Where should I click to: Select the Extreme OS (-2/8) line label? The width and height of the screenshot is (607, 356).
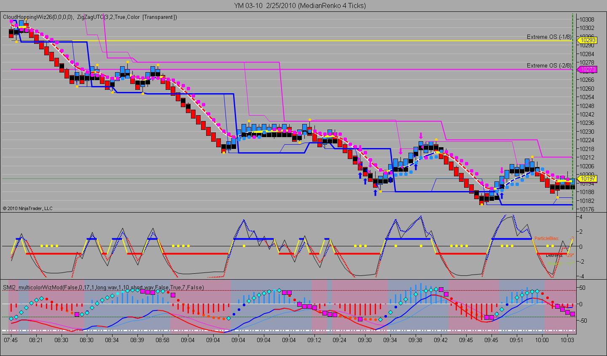549,65
